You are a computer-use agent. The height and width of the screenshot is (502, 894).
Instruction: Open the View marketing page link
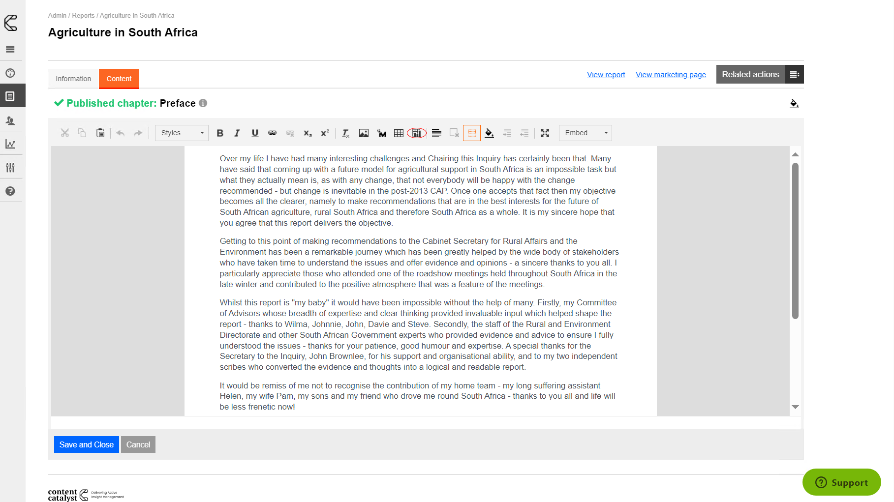pyautogui.click(x=671, y=75)
